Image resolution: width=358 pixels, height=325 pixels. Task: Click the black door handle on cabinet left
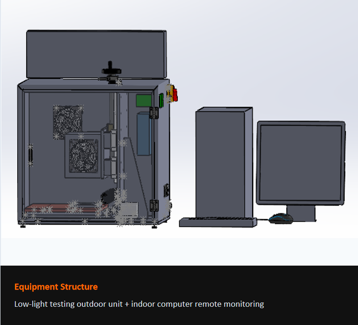30,154
